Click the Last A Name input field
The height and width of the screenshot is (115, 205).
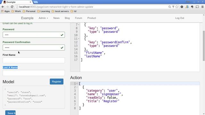[x=34, y=73]
